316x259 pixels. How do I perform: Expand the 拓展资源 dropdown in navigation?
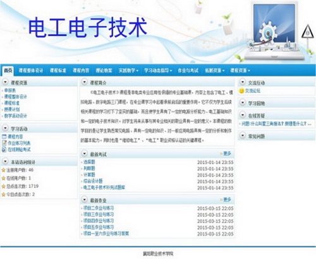coord(215,70)
